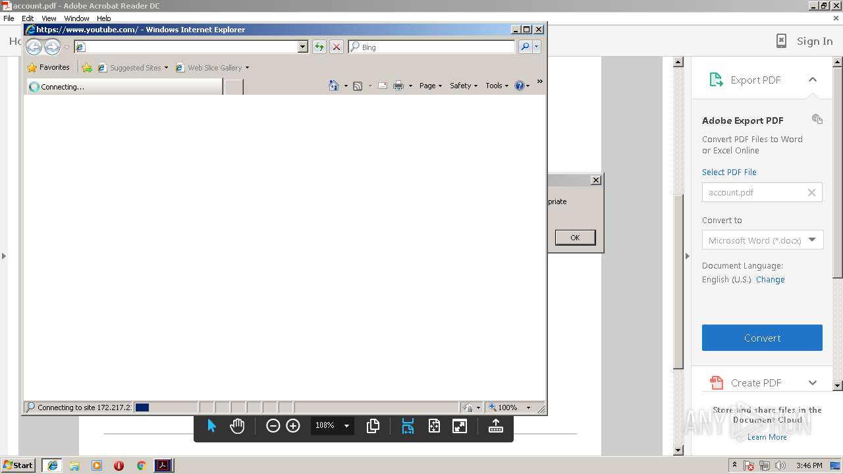Click the IE Read Mail icon

tap(383, 86)
